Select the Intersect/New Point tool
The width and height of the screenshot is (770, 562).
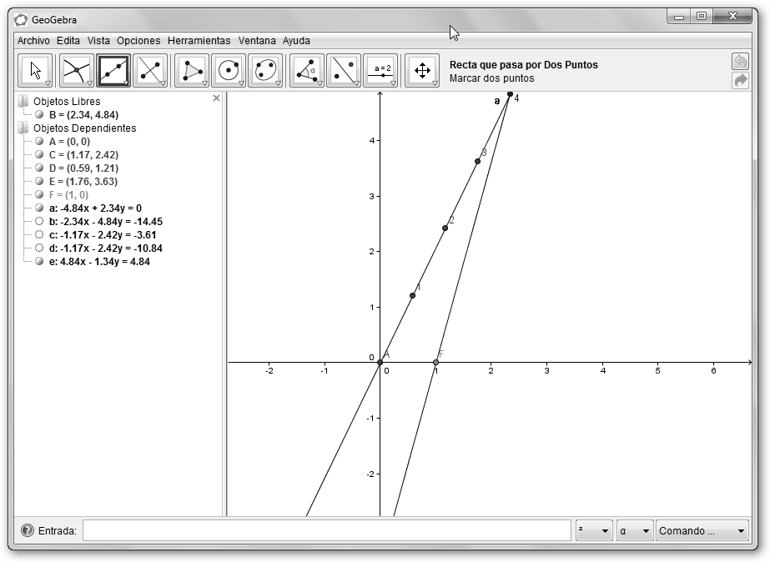[76, 71]
